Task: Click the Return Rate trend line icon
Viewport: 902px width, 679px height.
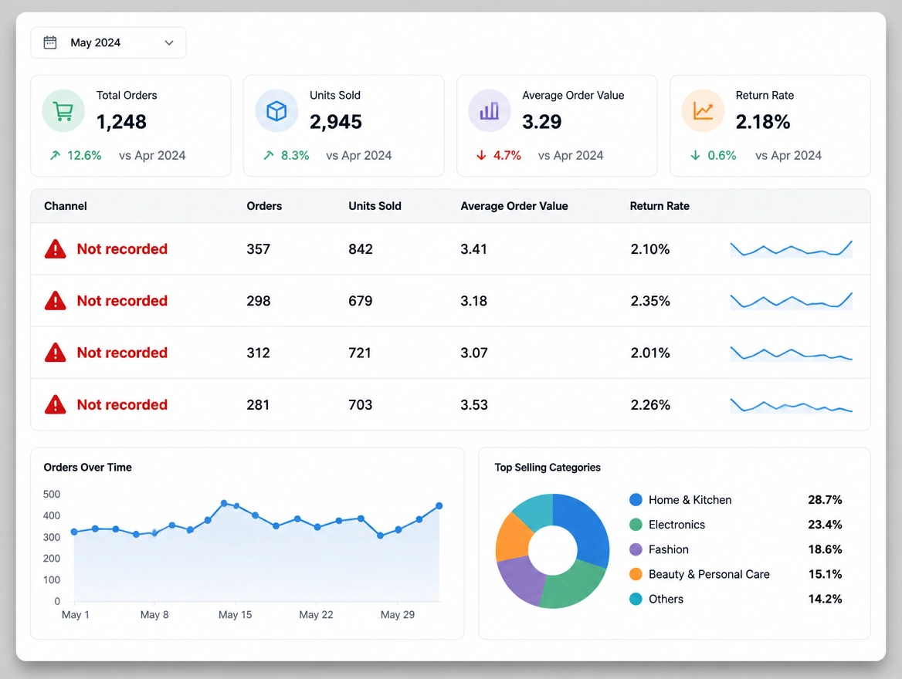Action: click(x=703, y=111)
